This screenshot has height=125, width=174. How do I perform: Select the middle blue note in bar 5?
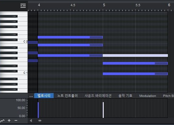tap(135, 63)
